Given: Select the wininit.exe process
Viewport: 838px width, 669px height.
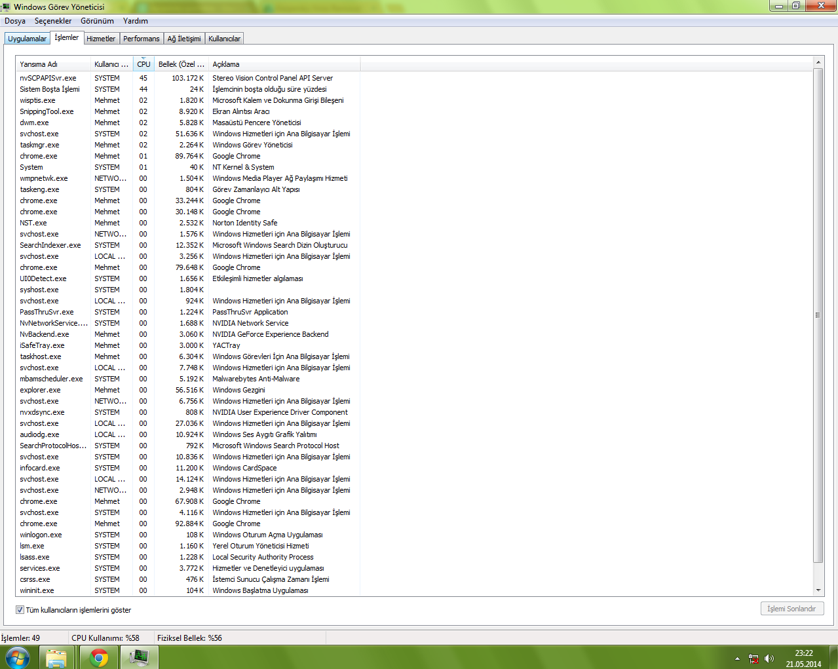Looking at the screenshot, I should 188,590.
